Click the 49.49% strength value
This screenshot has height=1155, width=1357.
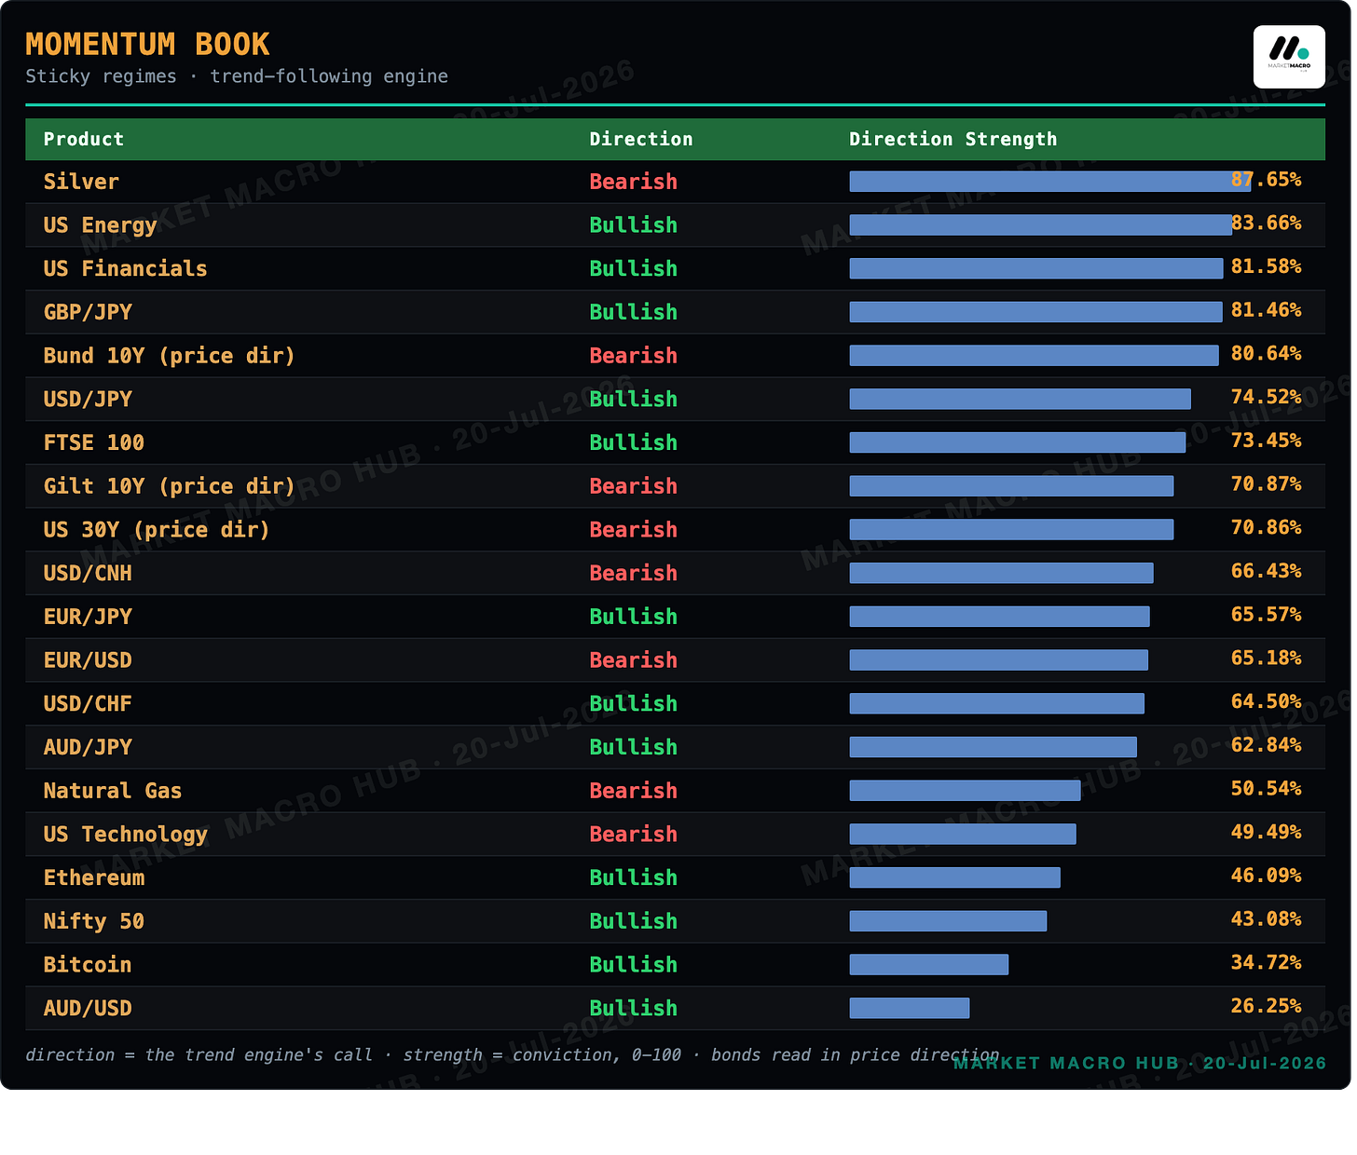pyautogui.click(x=1266, y=831)
